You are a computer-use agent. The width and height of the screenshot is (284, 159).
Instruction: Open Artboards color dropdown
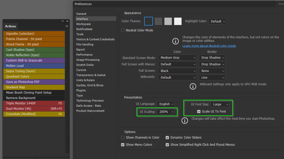(x=177, y=77)
